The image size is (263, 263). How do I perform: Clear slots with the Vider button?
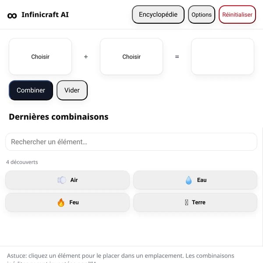[72, 90]
